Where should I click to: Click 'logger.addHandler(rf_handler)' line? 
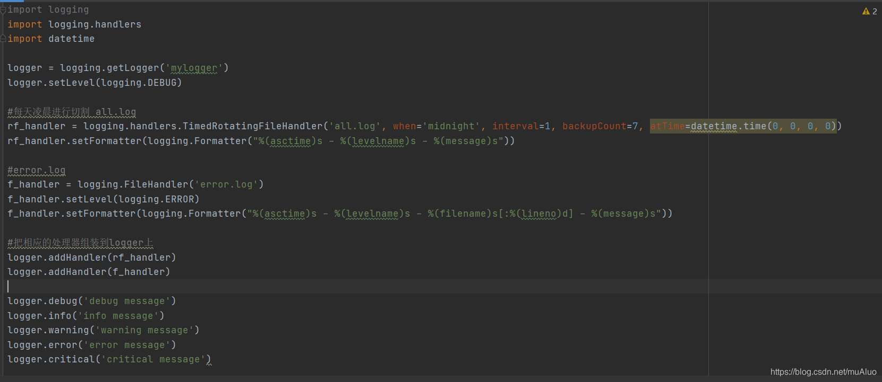tap(92, 257)
